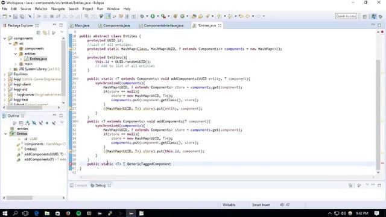This screenshot has width=386, height=217.
Task: Select Entites.java in Package Explorer
Action: tap(38, 59)
